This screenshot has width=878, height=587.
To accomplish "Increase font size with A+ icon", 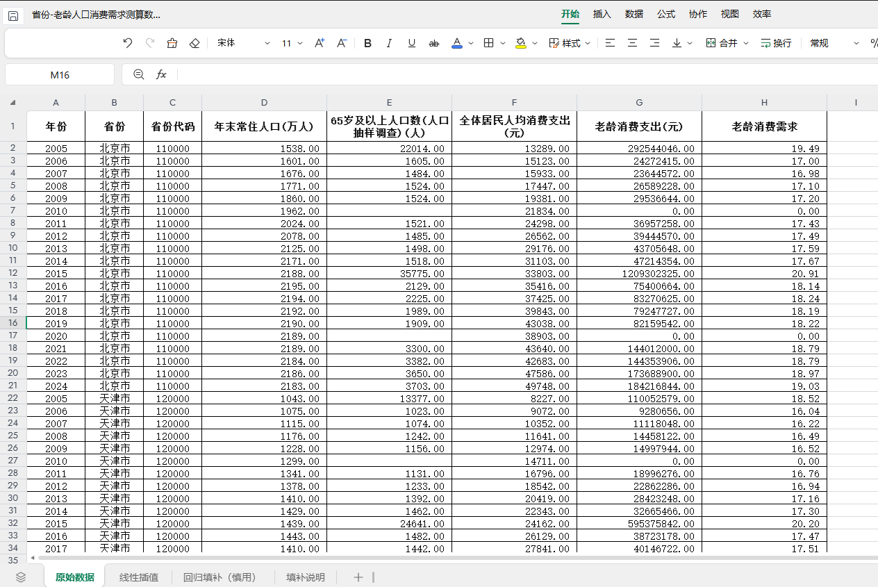I will [320, 43].
